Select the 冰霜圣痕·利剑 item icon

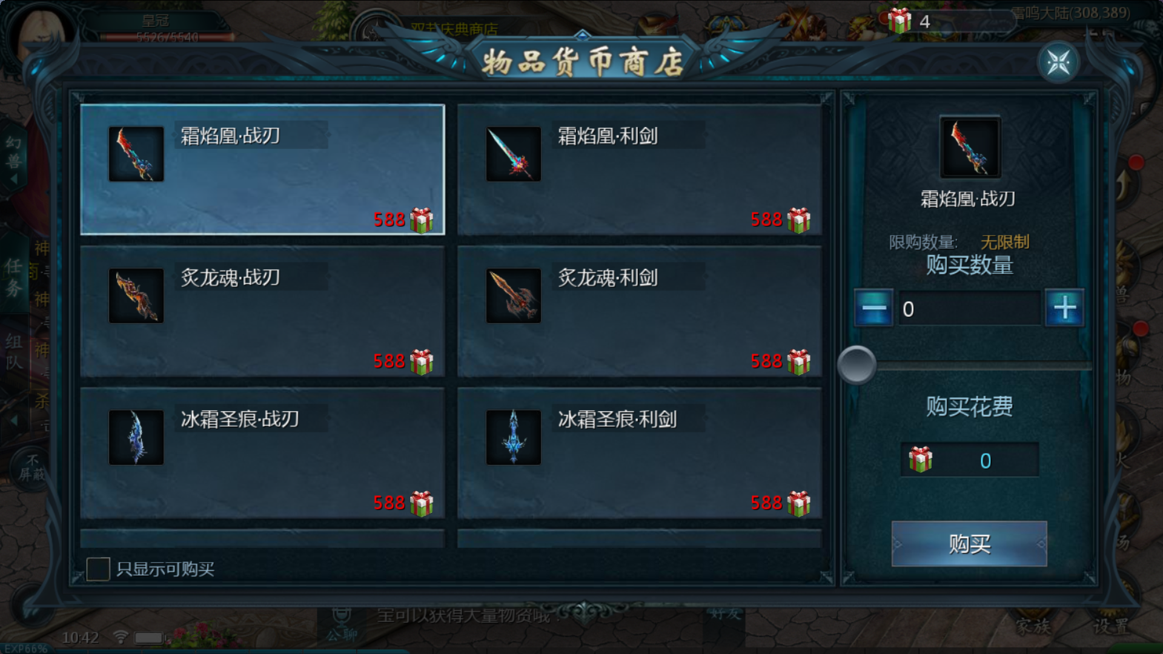(x=514, y=437)
